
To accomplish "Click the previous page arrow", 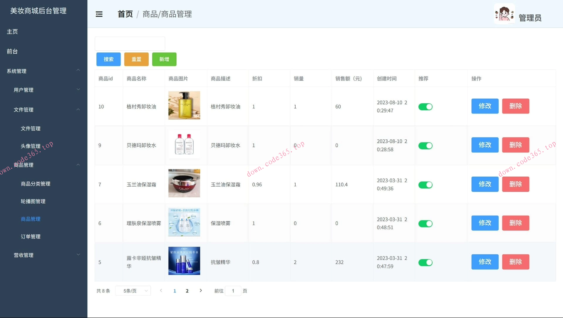I will (x=161, y=291).
